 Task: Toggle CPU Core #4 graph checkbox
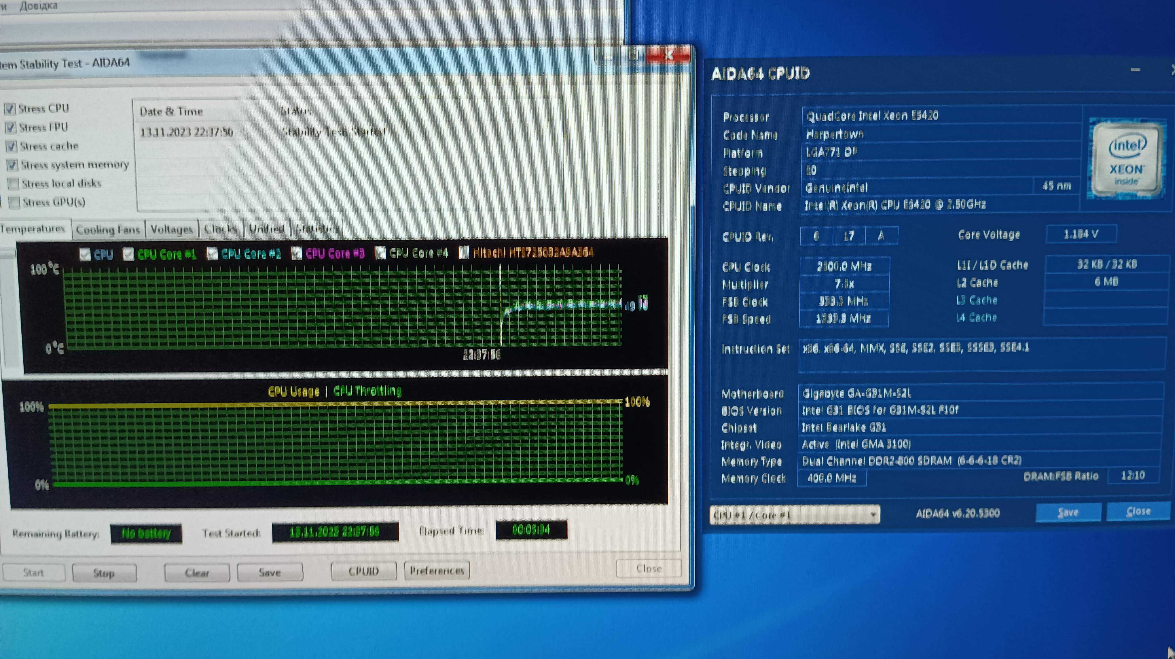[x=380, y=253]
